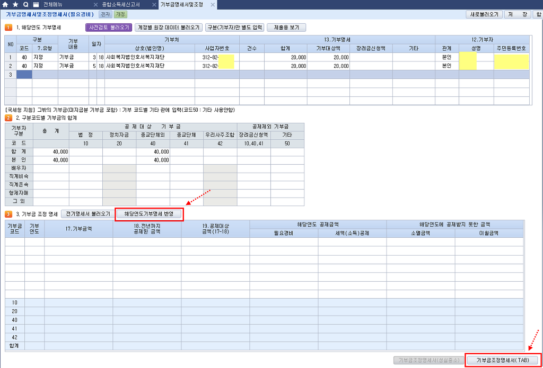Close the 기부금명세서및조정 tab
The width and height of the screenshot is (543, 368).
[x=213, y=5]
